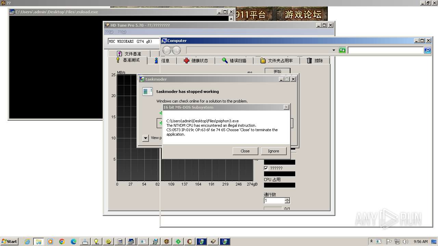
Task: Click Ignore in the NTVDM error dialog
Action: [273, 151]
